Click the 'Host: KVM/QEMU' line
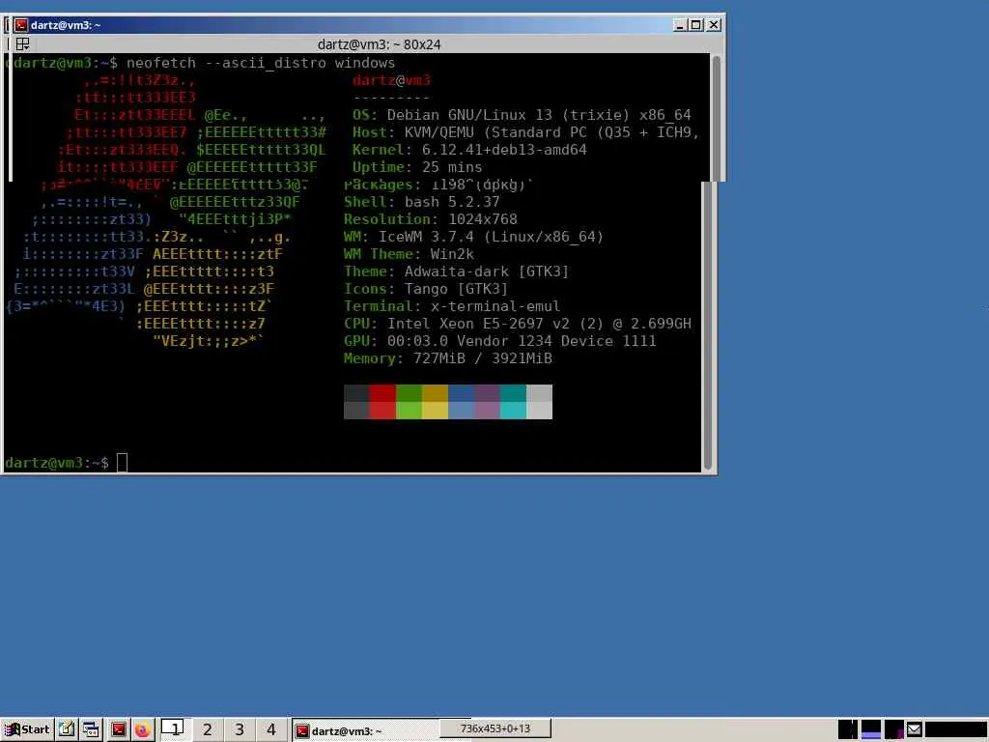Screen dimensions: 989x742 click(525, 132)
